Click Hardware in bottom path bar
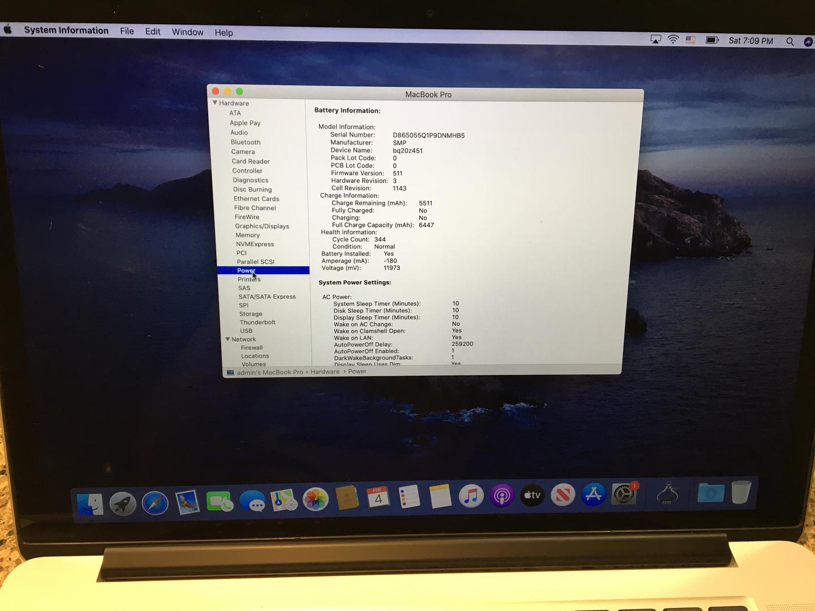The height and width of the screenshot is (611, 815). (325, 372)
